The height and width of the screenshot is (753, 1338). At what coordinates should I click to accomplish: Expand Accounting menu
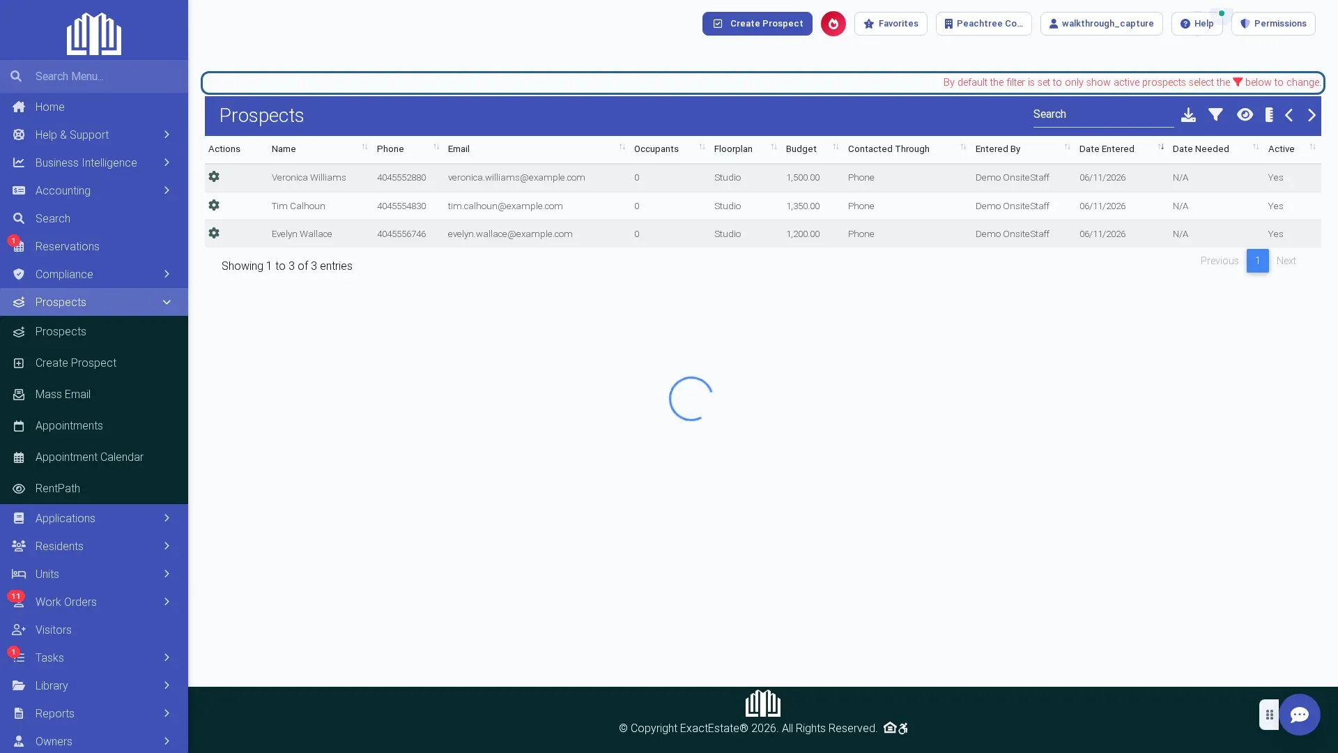(94, 190)
